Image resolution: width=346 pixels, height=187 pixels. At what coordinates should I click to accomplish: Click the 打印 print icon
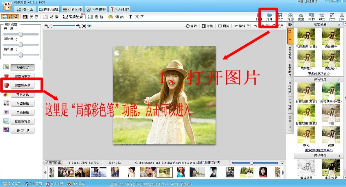point(342,16)
